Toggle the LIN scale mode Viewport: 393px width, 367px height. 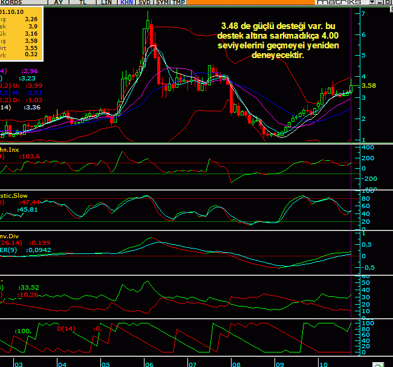pyautogui.click(x=106, y=2)
